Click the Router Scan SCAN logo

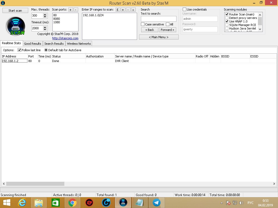coord(15,26)
